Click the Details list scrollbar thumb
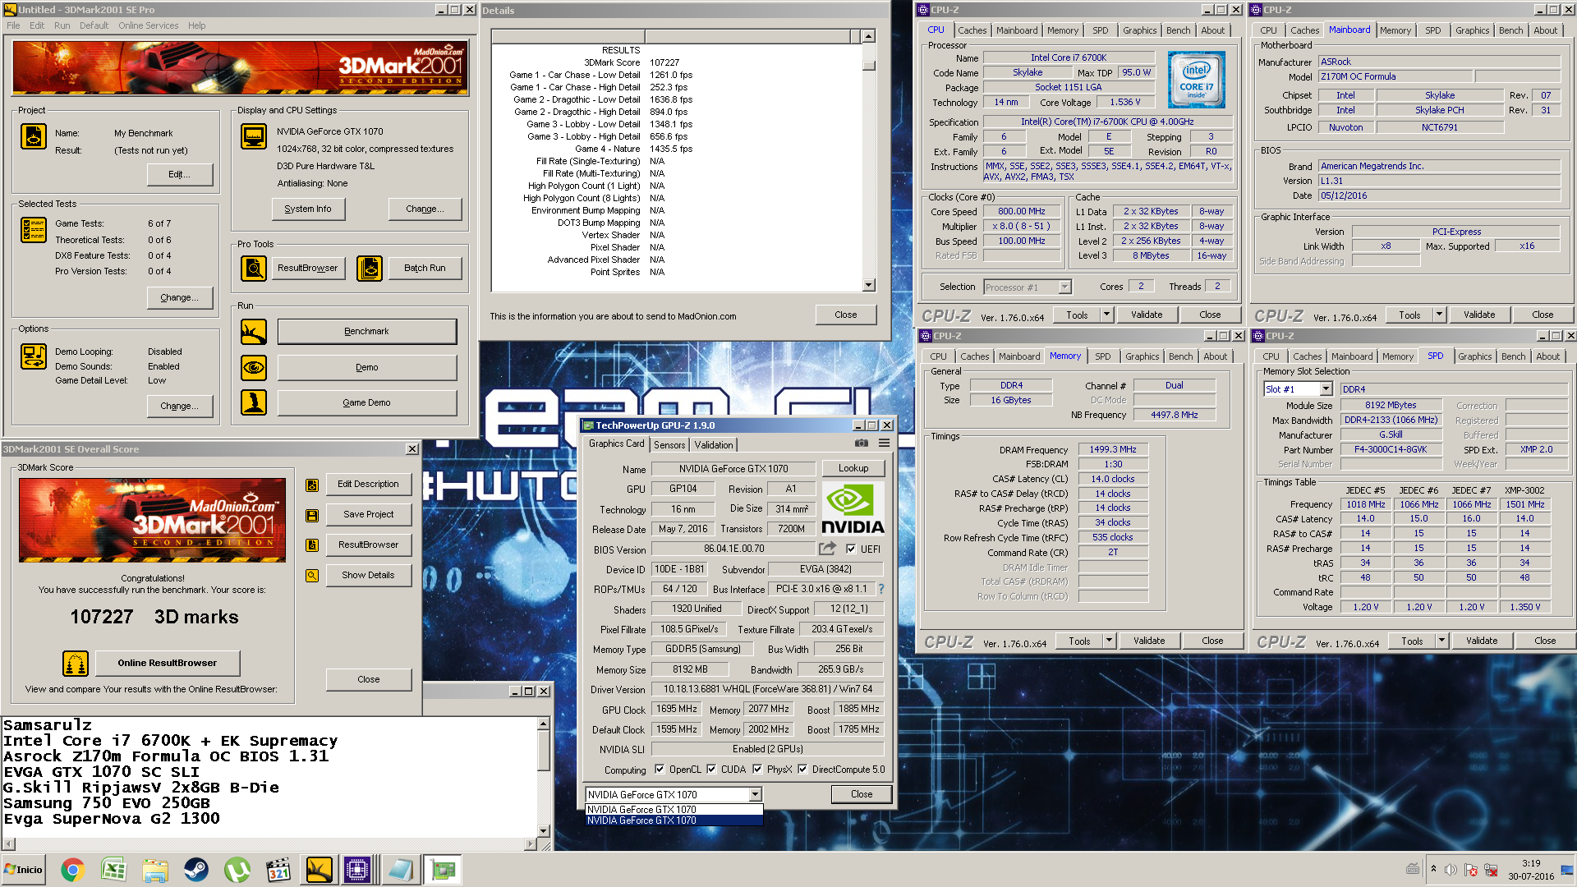The height and width of the screenshot is (887, 1577). coord(869,65)
